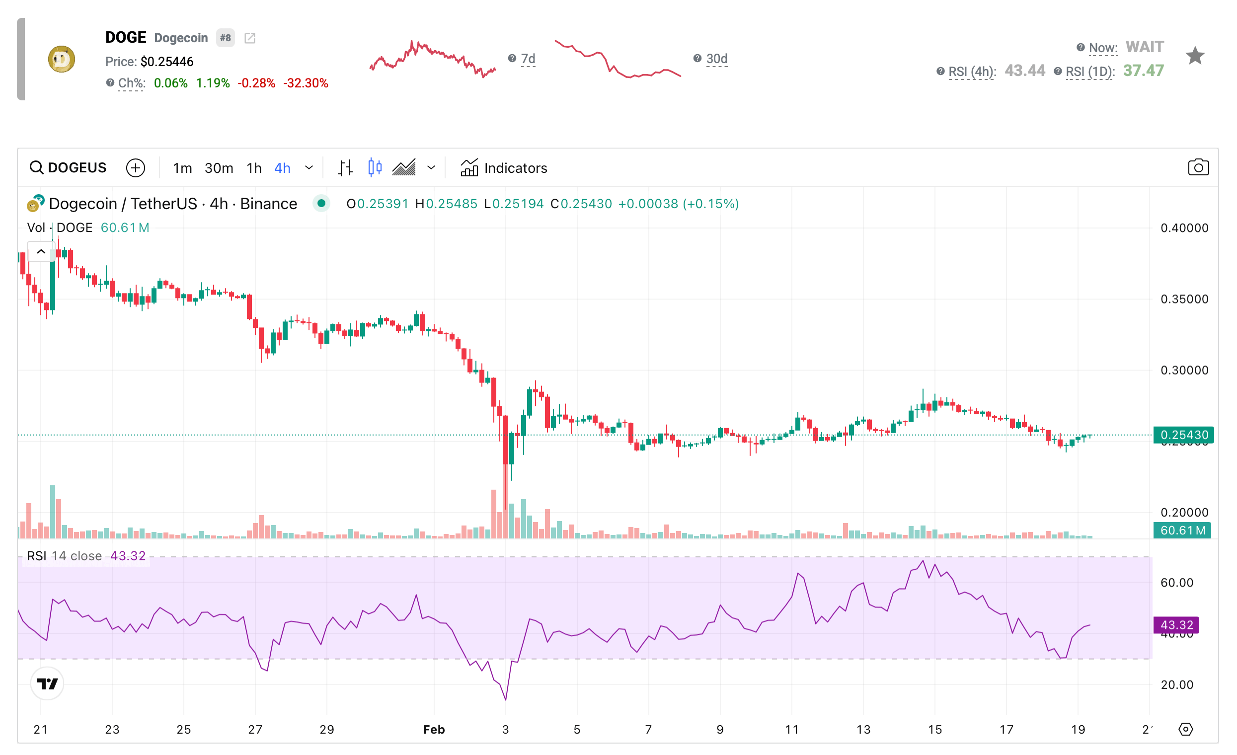The width and height of the screenshot is (1237, 755).
Task: Click the RSI (1D) label
Action: pos(1089,72)
